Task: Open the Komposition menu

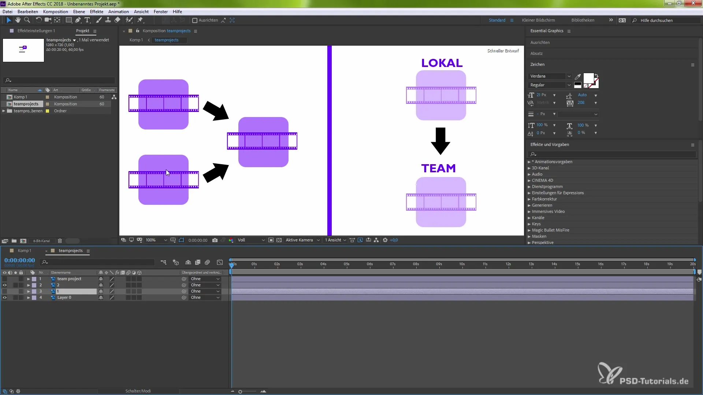Action: click(56, 12)
